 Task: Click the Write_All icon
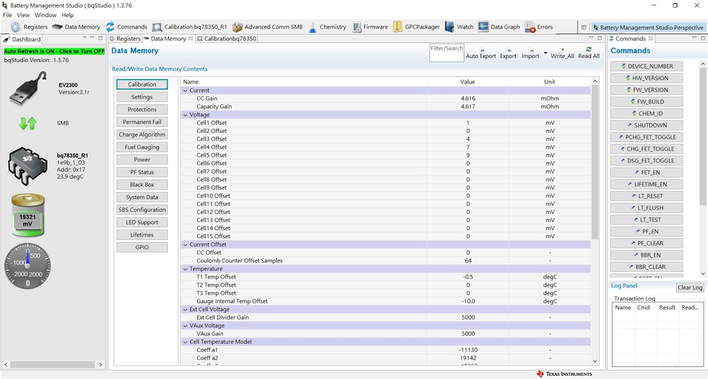pos(562,50)
